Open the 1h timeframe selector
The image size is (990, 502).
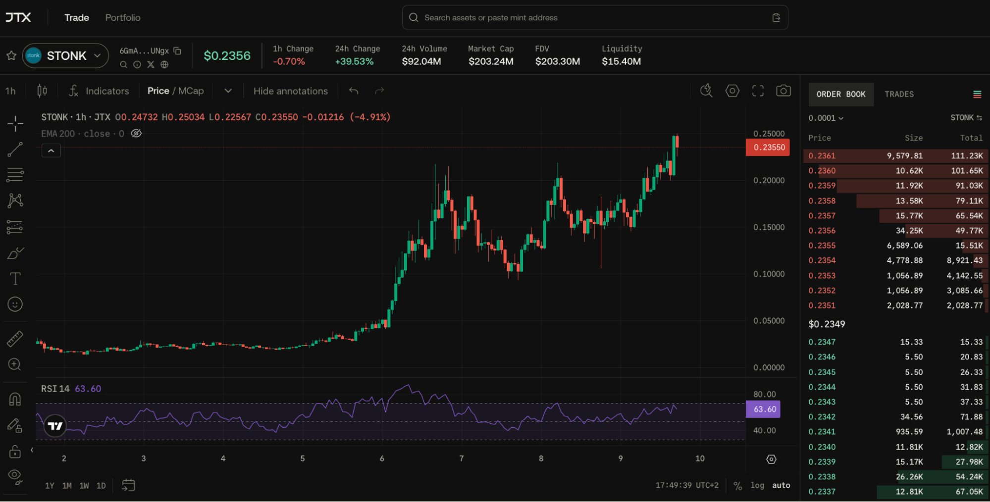[10, 91]
